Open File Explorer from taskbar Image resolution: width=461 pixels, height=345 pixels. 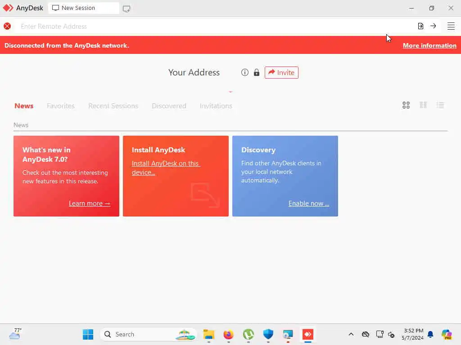[209, 334]
